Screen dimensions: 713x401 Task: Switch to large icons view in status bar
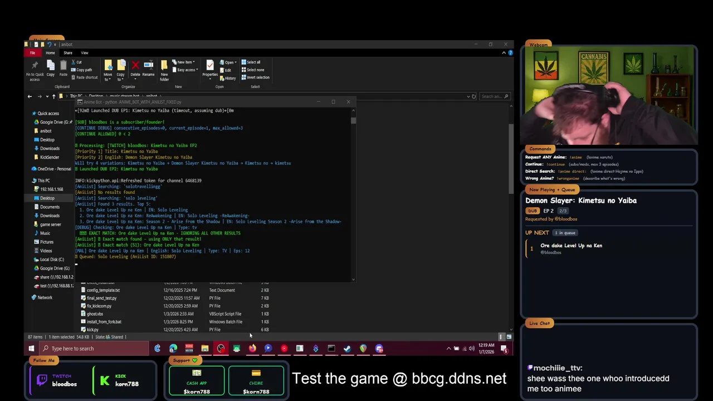509,337
